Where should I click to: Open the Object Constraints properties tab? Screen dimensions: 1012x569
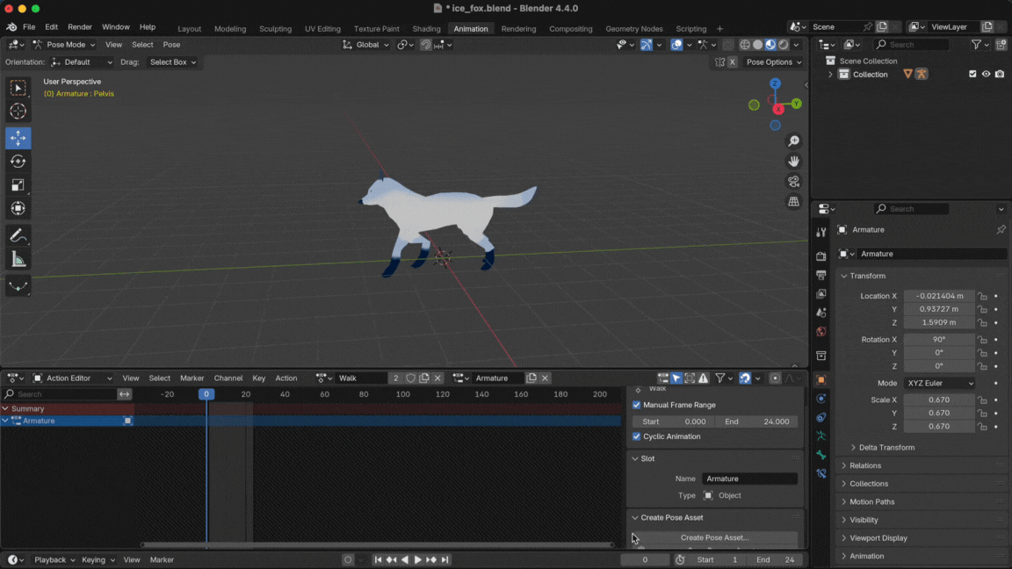821,417
